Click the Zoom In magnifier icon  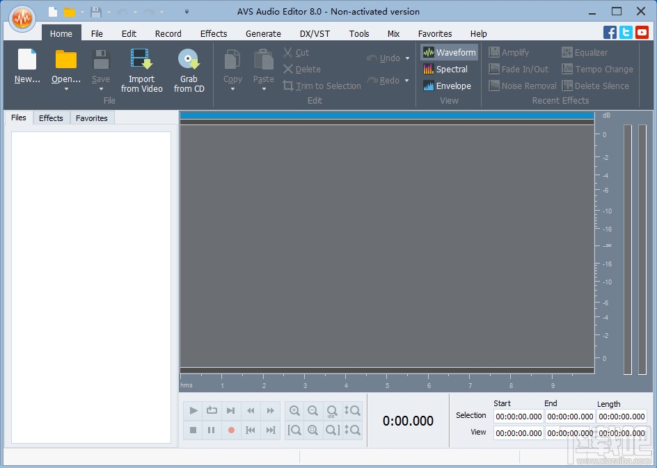click(294, 411)
